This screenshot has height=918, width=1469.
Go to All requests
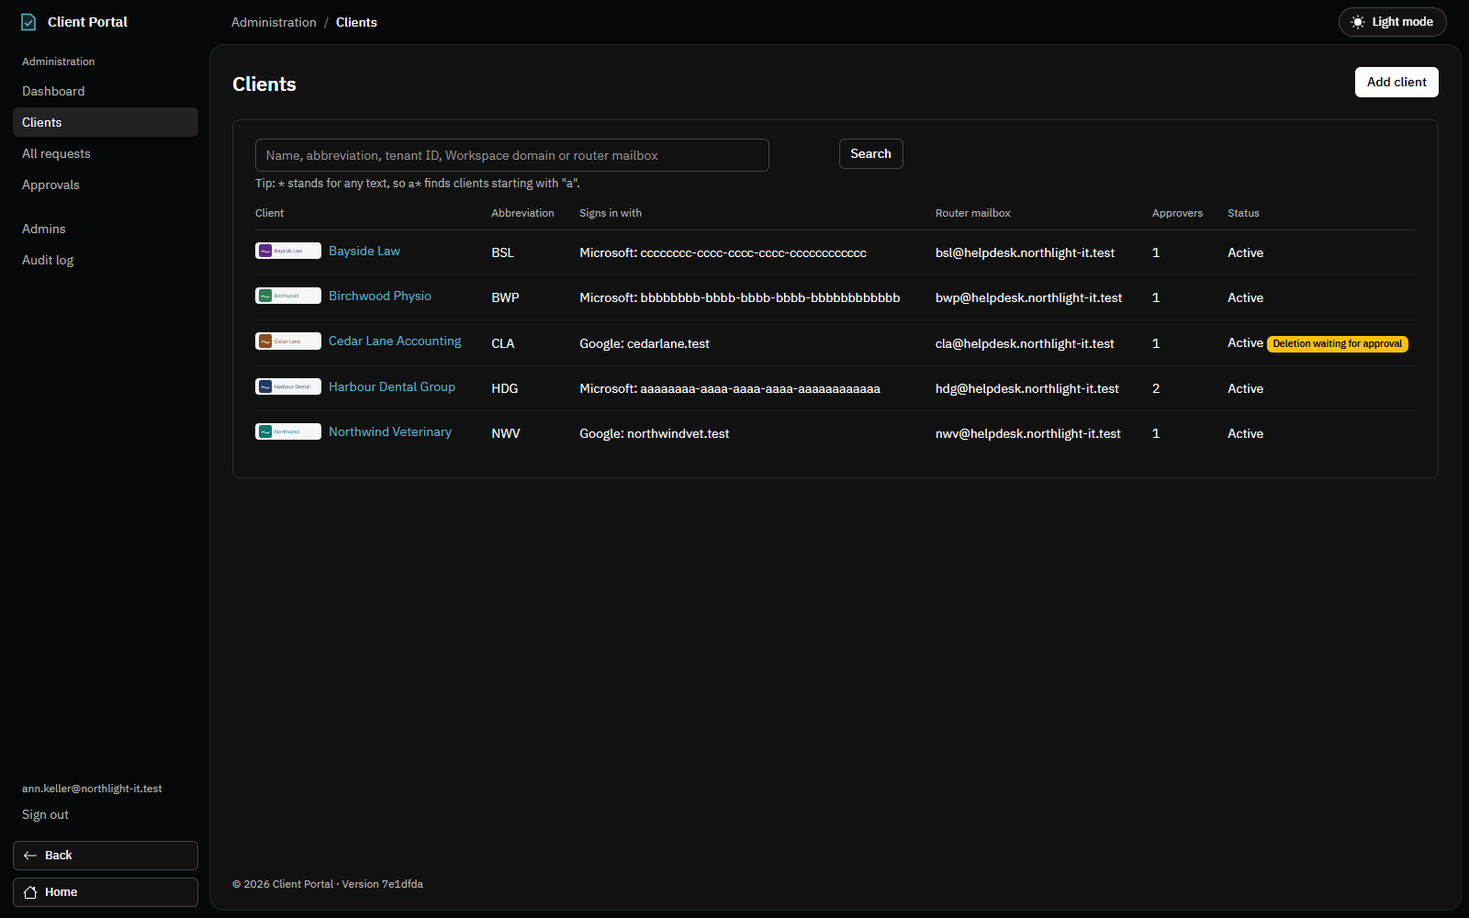click(106, 153)
